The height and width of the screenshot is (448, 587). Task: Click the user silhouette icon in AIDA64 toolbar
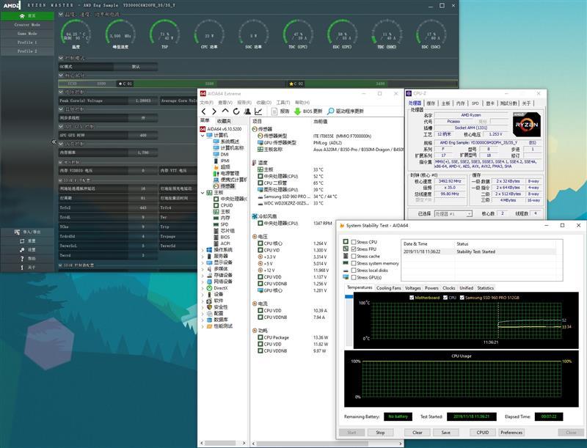247,111
